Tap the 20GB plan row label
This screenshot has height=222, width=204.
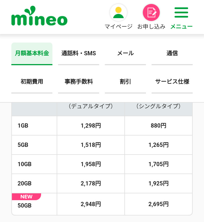point(24,183)
